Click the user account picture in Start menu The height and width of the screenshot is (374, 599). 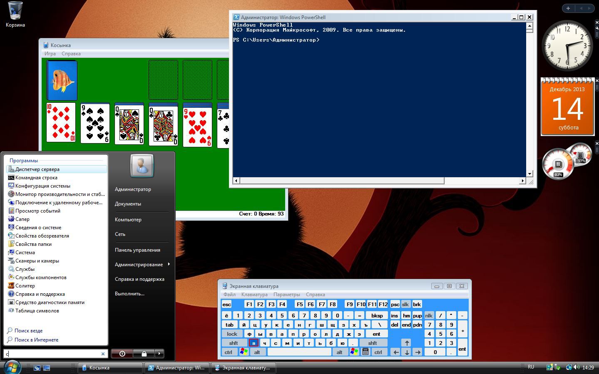[x=142, y=165]
